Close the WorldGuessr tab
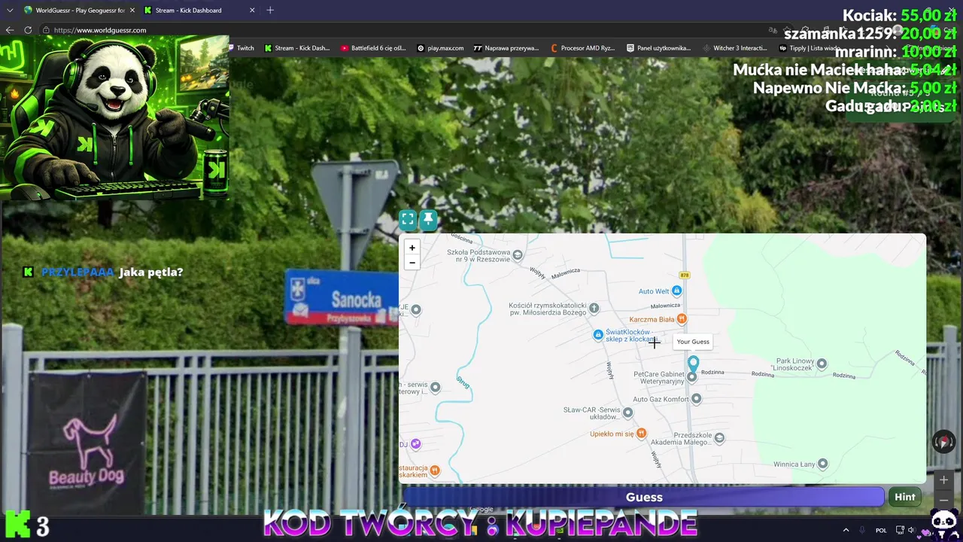 (132, 11)
